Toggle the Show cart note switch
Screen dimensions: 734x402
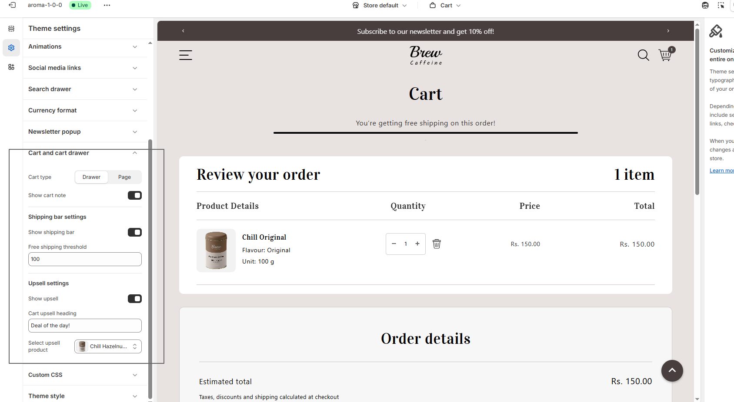pyautogui.click(x=135, y=195)
